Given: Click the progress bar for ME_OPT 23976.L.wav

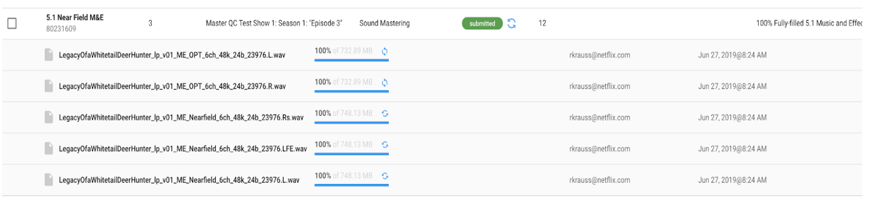Looking at the screenshot, I should coord(352,60).
